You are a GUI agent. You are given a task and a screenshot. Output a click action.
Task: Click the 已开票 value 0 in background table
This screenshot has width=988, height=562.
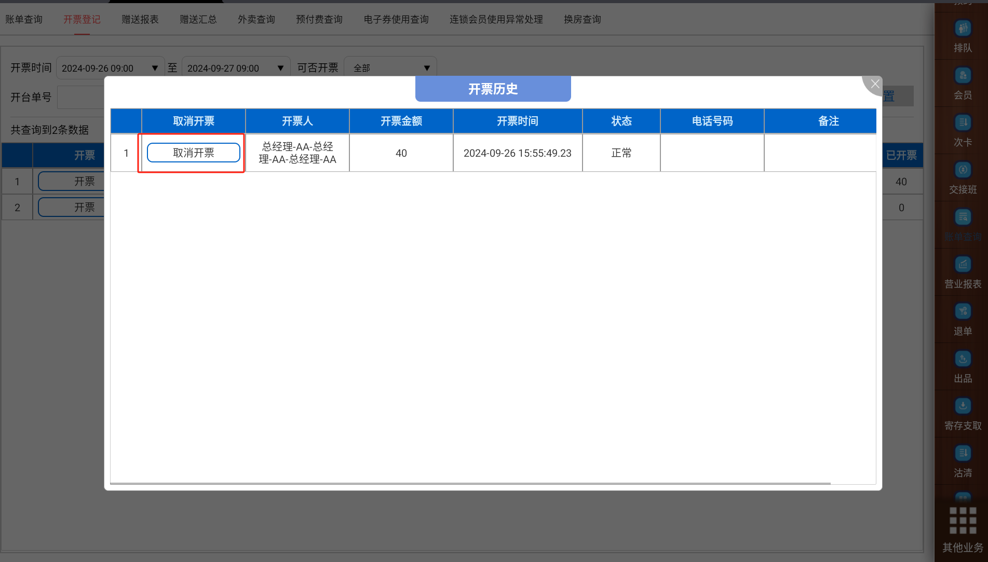(901, 208)
